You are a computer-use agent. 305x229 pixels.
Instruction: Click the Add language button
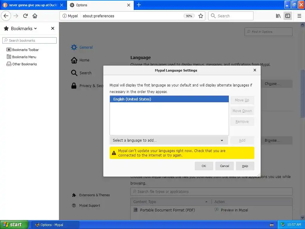242,140
